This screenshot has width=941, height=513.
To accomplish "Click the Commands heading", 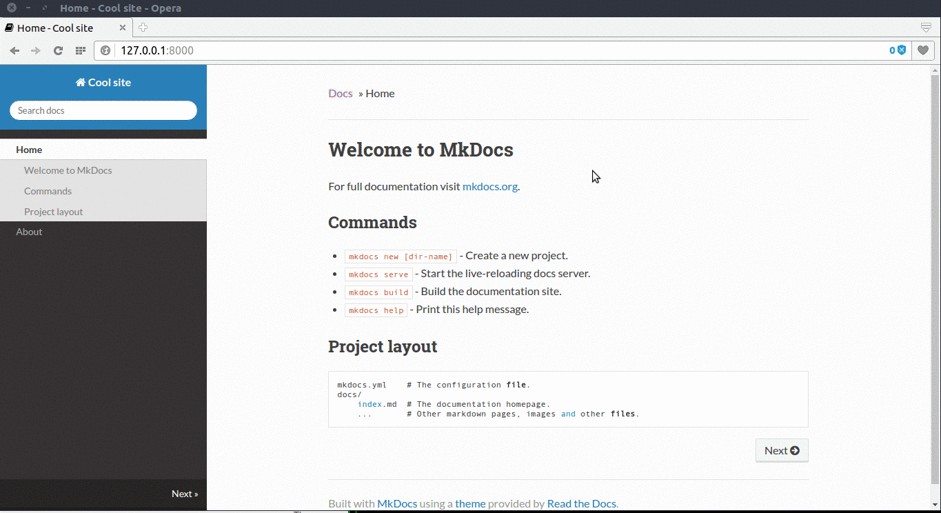I will click(372, 223).
